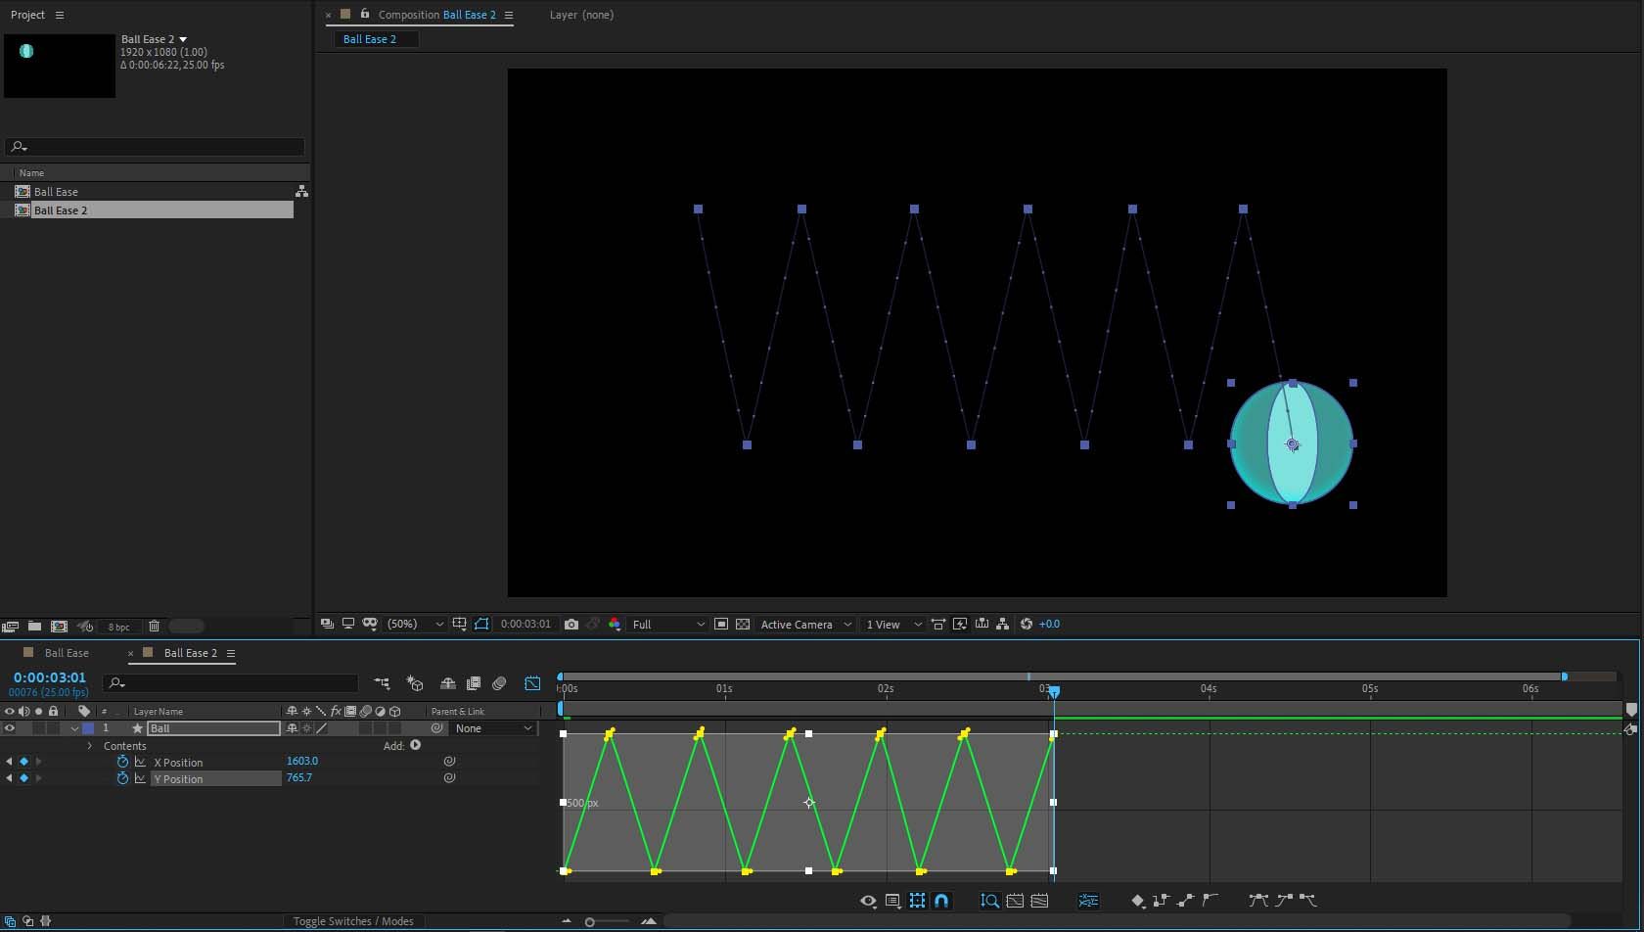Screen dimensions: 1644x932
Task: Click the timeline zoom slider handle
Action: [x=589, y=921]
